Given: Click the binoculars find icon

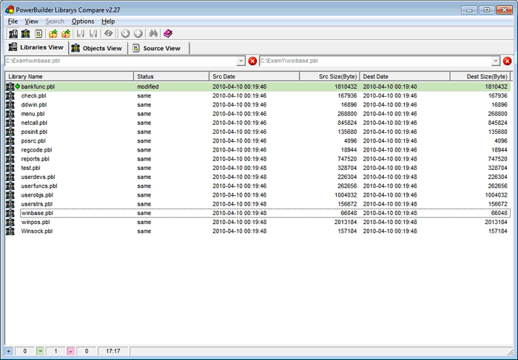Looking at the screenshot, I should (153, 34).
